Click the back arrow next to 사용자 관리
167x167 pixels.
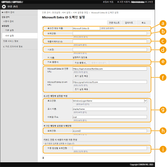(3, 12)
